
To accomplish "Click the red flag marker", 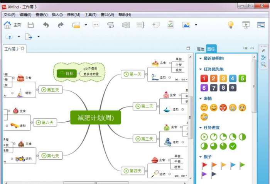I will (x=204, y=165).
